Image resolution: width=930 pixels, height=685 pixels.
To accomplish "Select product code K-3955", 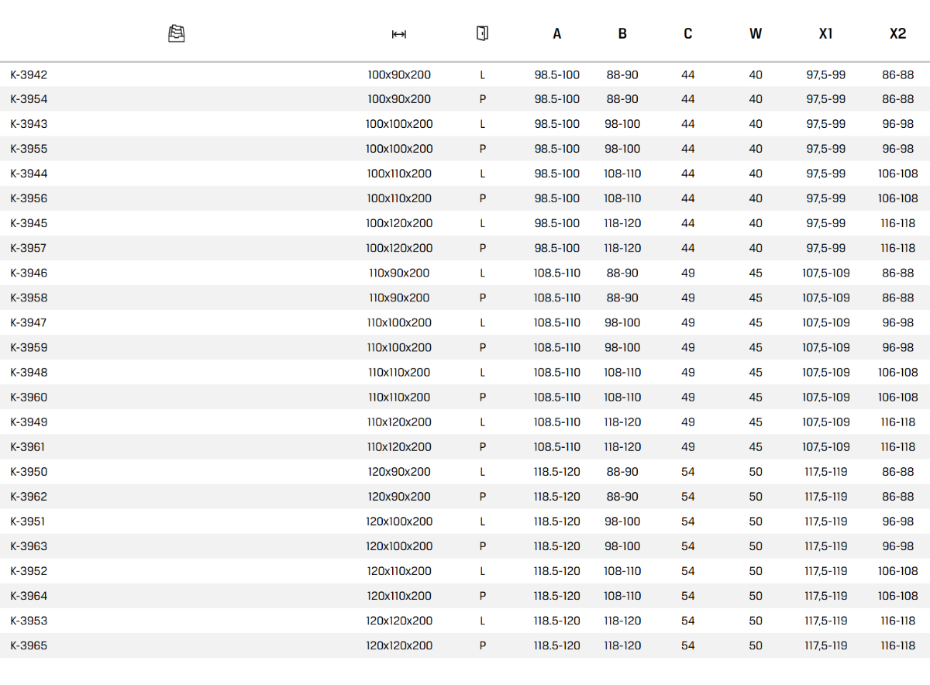I will [29, 149].
